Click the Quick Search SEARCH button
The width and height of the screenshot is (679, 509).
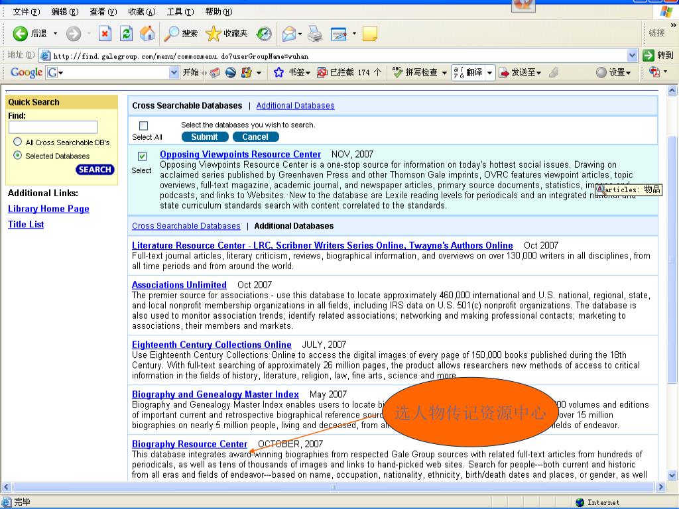tap(95, 169)
